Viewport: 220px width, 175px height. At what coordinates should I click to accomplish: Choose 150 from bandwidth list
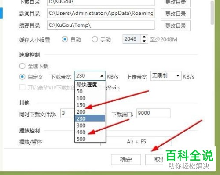click(x=90, y=105)
